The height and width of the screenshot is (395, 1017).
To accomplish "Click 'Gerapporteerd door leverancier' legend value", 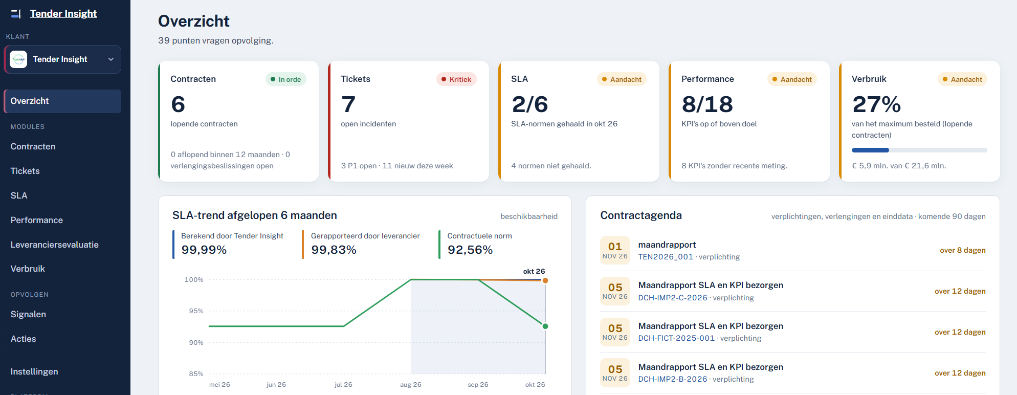I will point(334,250).
